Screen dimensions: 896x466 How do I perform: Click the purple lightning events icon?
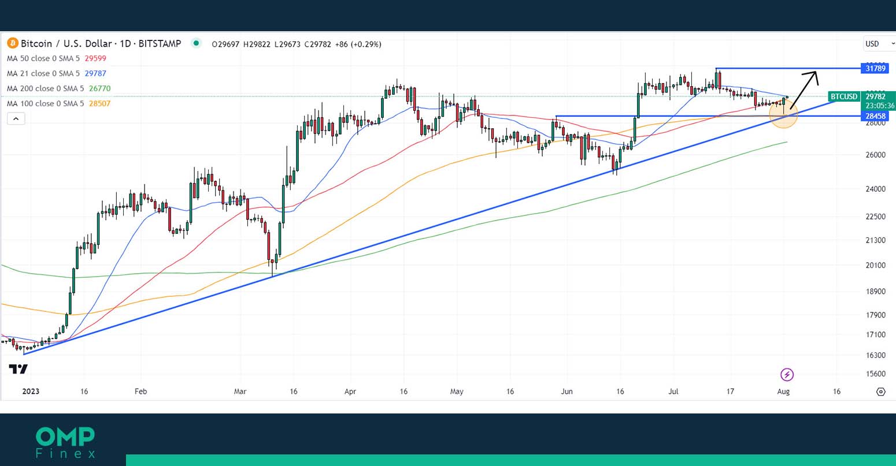787,375
